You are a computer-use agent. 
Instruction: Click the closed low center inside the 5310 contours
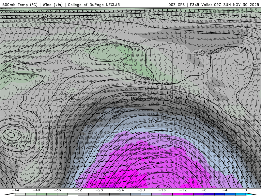click(x=11, y=135)
